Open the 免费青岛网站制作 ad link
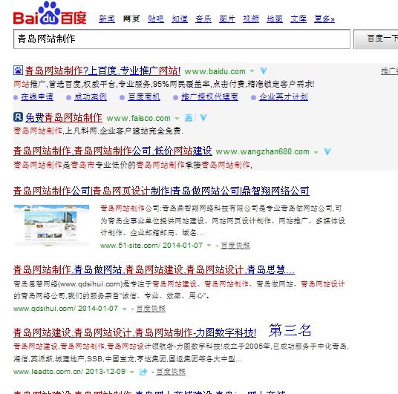 coord(64,118)
